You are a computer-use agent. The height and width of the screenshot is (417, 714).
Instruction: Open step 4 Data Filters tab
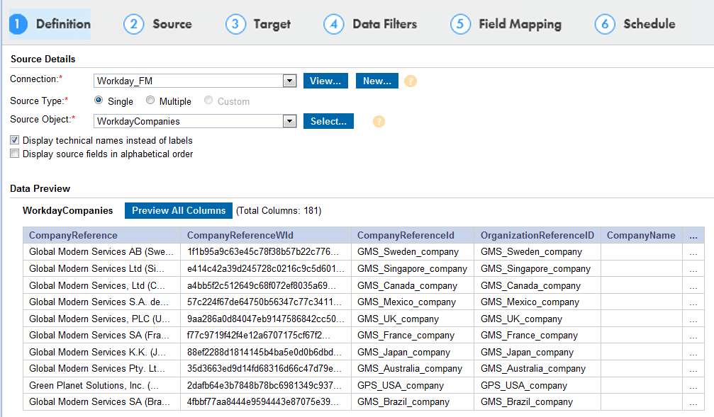[x=370, y=24]
